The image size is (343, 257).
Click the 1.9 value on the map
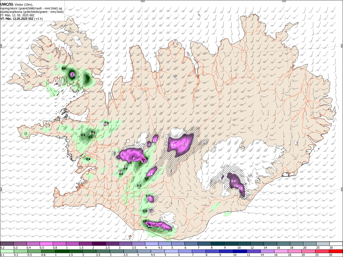click(x=132, y=158)
